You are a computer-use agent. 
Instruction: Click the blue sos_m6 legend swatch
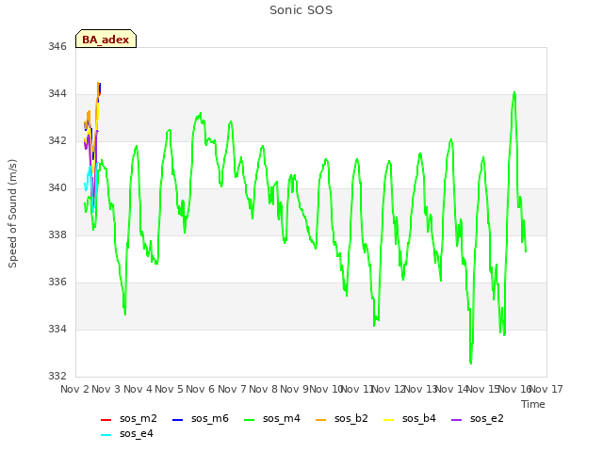(177, 420)
